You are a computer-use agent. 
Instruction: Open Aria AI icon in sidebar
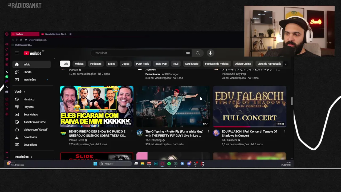coord(7,72)
